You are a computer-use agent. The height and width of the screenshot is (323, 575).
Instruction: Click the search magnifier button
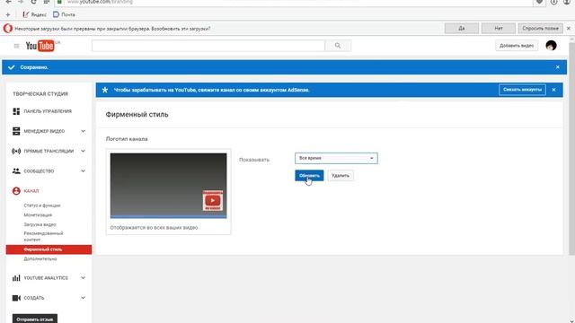(x=338, y=46)
